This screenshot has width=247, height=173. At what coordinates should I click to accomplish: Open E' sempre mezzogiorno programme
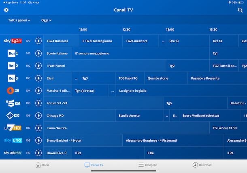point(141,53)
